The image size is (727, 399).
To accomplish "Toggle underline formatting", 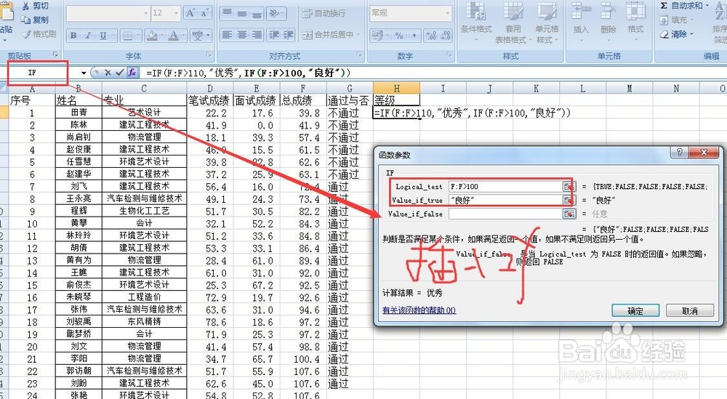I will point(103,35).
